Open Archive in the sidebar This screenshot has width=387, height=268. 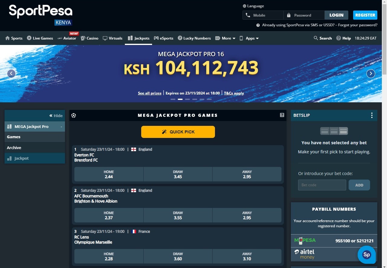[35, 148]
